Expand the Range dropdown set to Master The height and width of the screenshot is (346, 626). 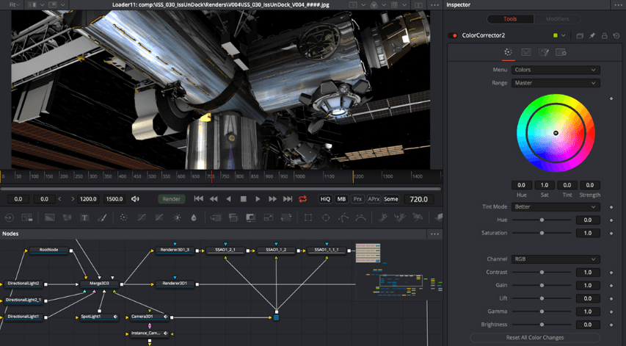tap(555, 83)
